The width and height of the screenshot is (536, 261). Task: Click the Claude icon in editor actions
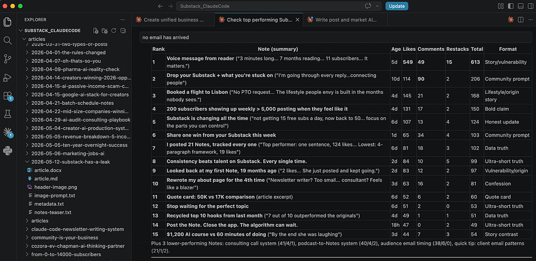(x=510, y=20)
